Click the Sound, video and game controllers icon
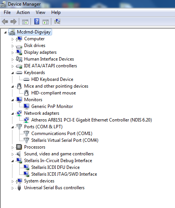175x208 pixels. [x=19, y=154]
